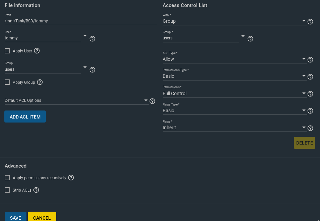Open help for Apply permissions recursively
Image resolution: width=320 pixels, height=221 pixels.
pyautogui.click(x=71, y=178)
